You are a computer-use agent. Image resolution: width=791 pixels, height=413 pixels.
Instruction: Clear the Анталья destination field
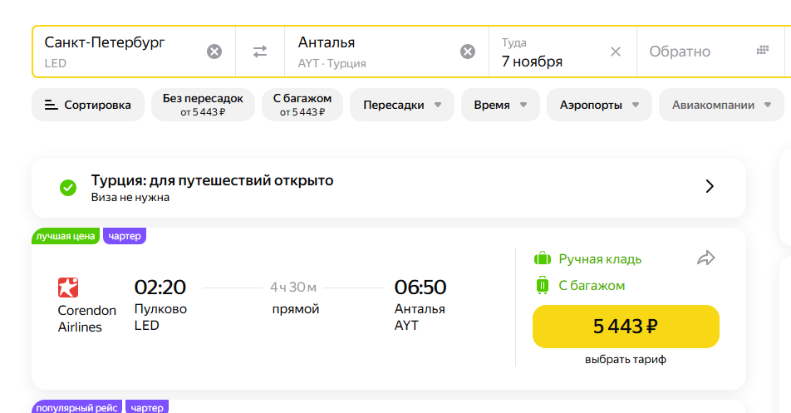(x=468, y=52)
